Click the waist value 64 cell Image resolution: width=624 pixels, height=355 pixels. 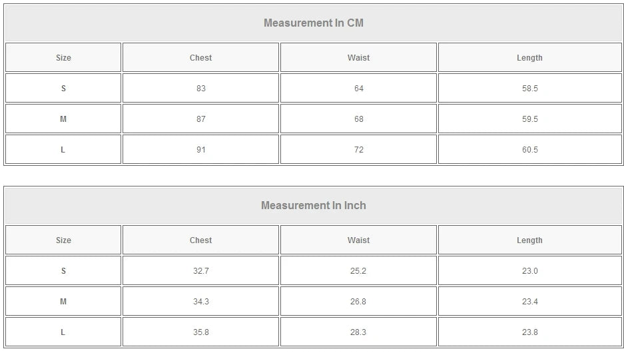pos(358,89)
